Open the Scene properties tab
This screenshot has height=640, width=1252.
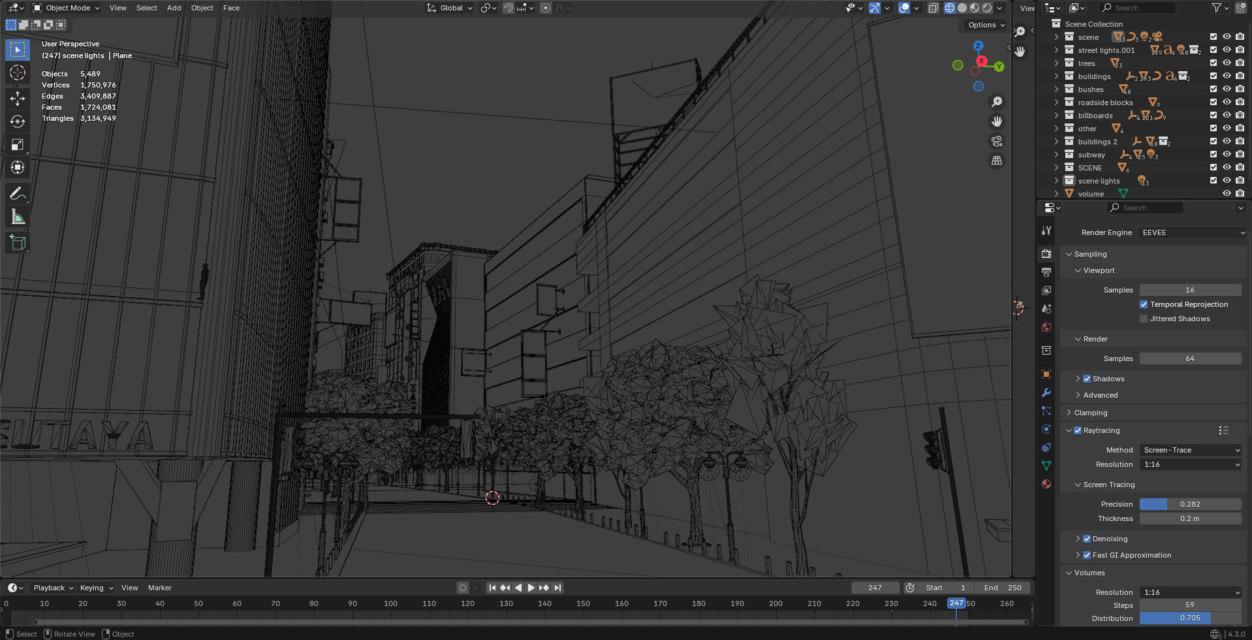(x=1046, y=308)
